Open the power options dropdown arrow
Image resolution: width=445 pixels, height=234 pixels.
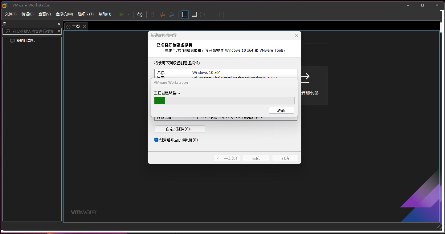(128, 14)
